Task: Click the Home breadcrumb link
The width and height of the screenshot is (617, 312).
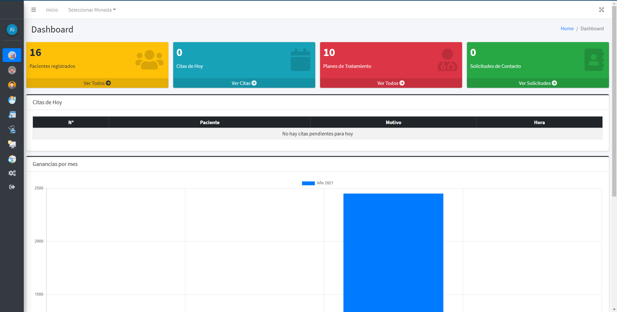Action: pos(567,29)
